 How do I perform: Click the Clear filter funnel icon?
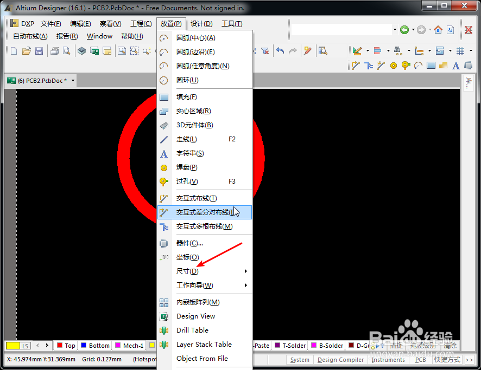pyautogui.click(x=265, y=51)
